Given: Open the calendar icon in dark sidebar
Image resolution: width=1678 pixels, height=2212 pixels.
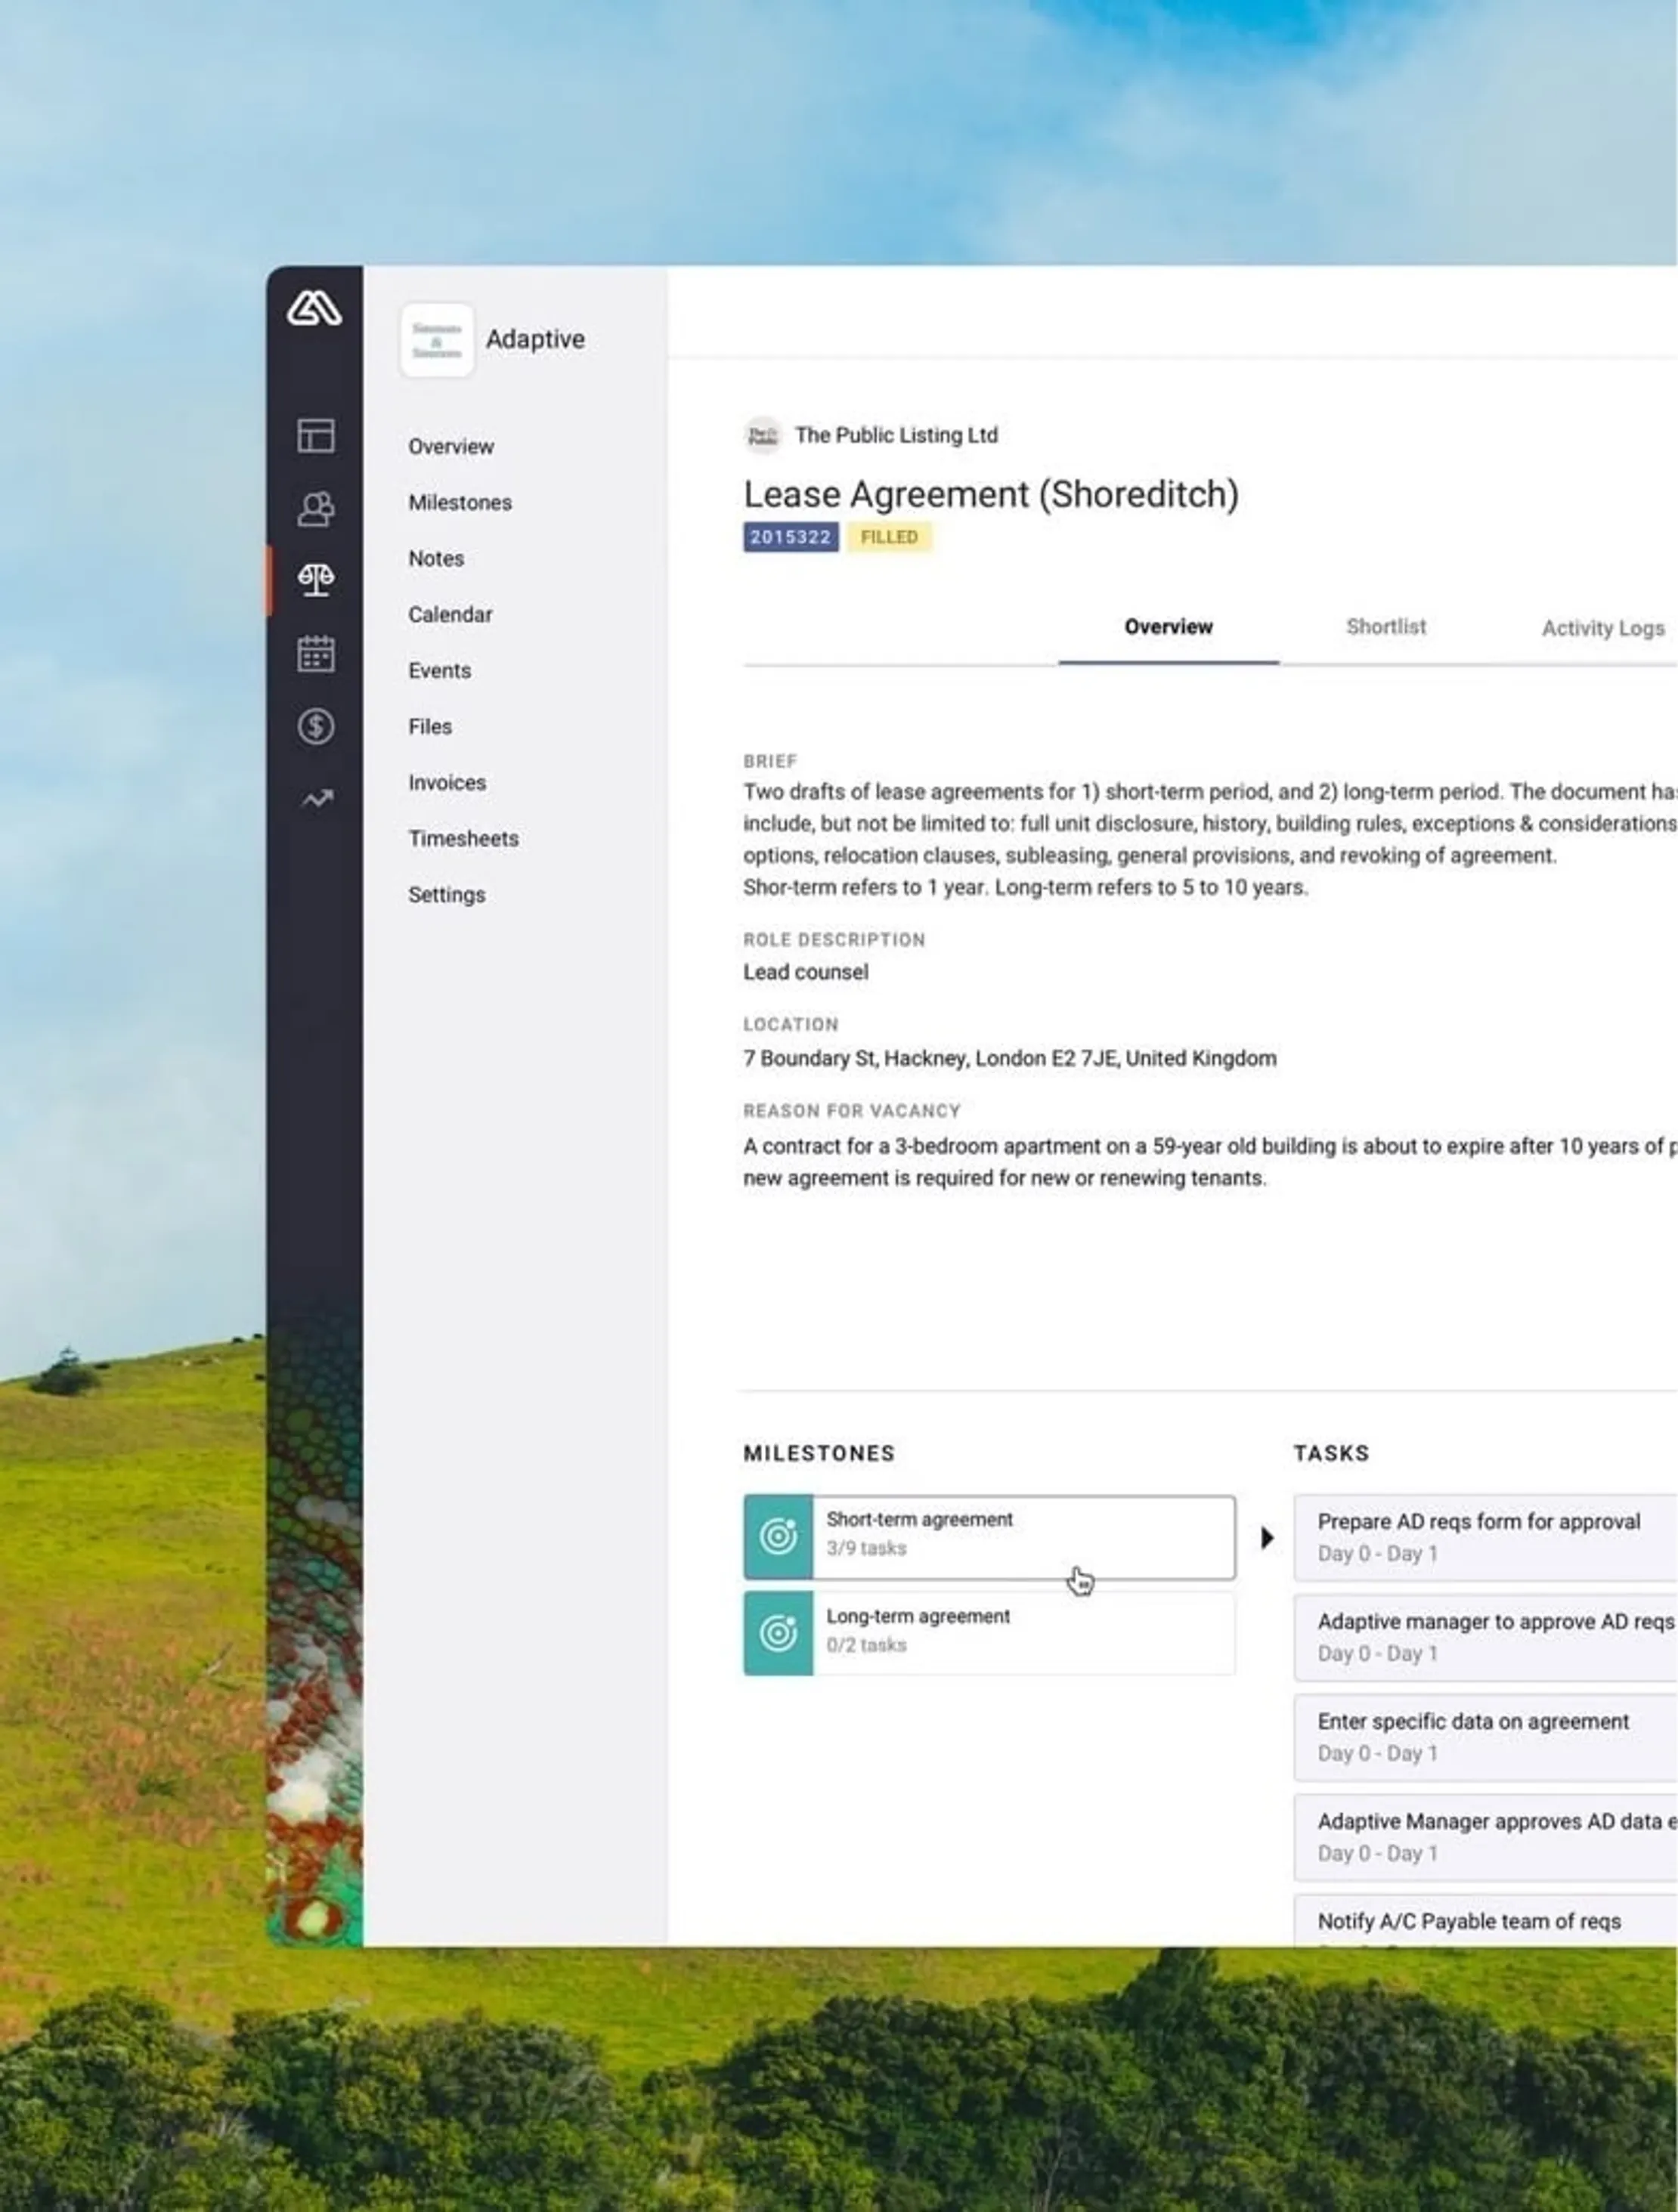Looking at the screenshot, I should click(x=316, y=654).
